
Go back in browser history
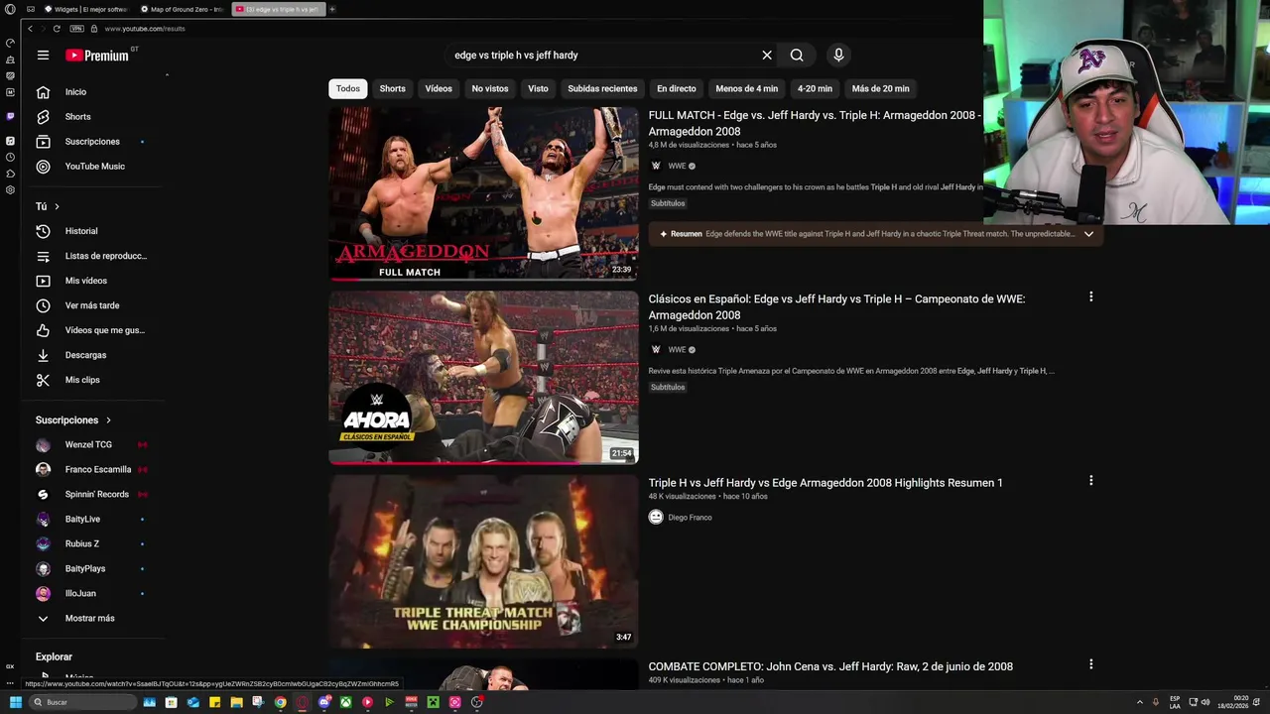point(30,29)
